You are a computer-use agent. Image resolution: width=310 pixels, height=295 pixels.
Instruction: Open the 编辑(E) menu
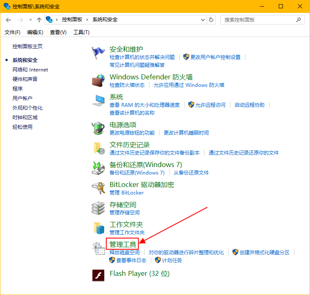point(35,32)
